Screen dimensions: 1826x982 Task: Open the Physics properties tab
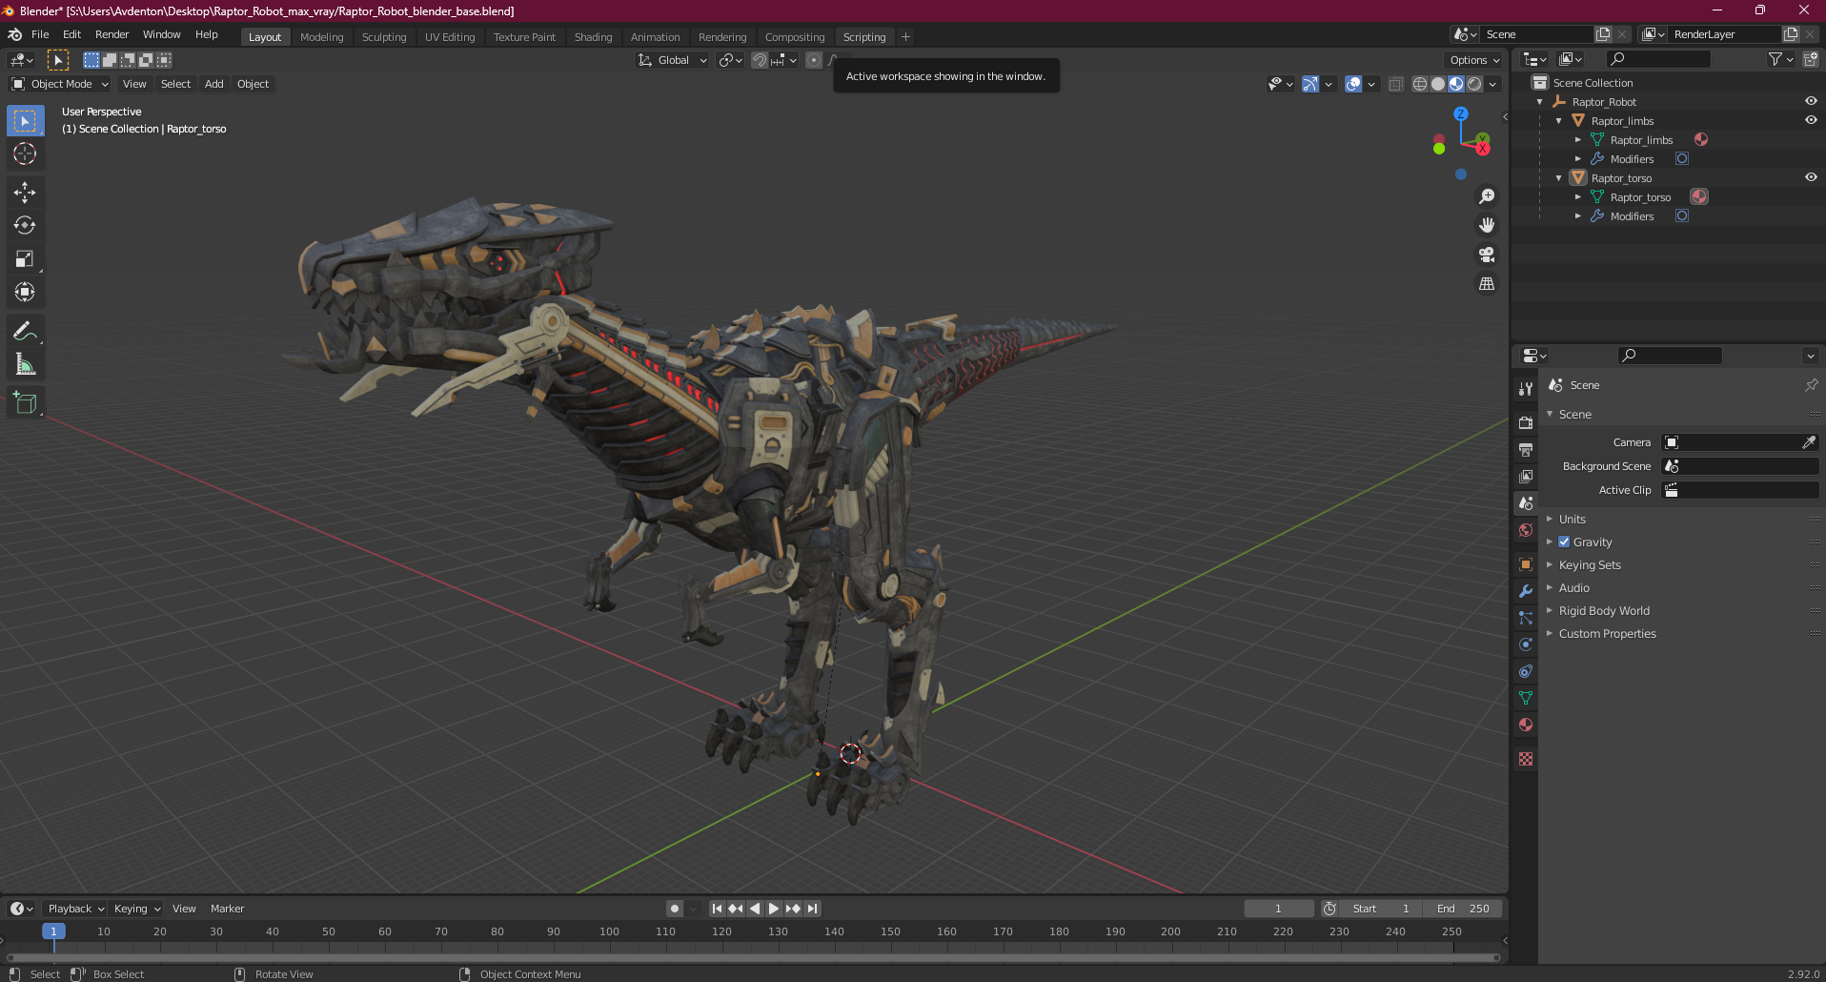(1526, 644)
